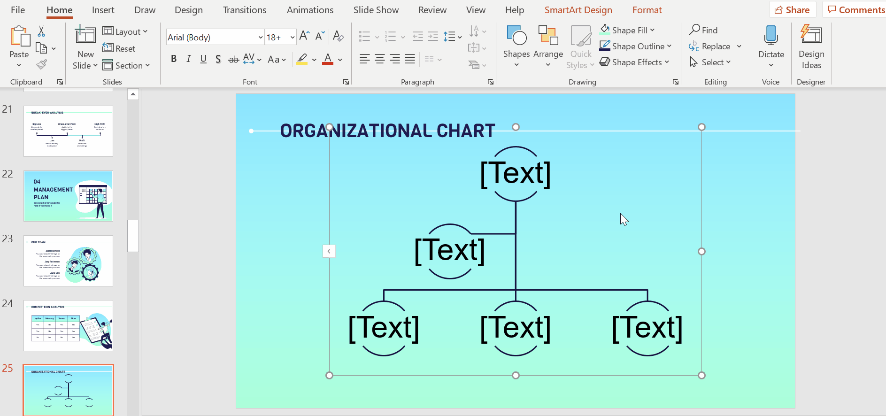This screenshot has height=416, width=886.
Task: Open Design Ideas pane
Action: 811,46
